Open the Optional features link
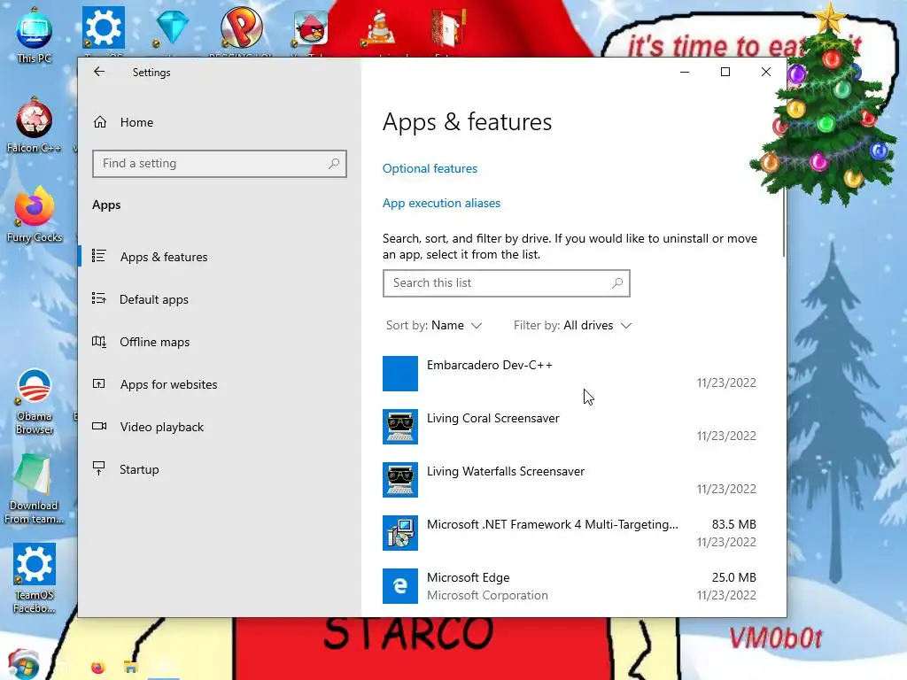 pos(430,168)
